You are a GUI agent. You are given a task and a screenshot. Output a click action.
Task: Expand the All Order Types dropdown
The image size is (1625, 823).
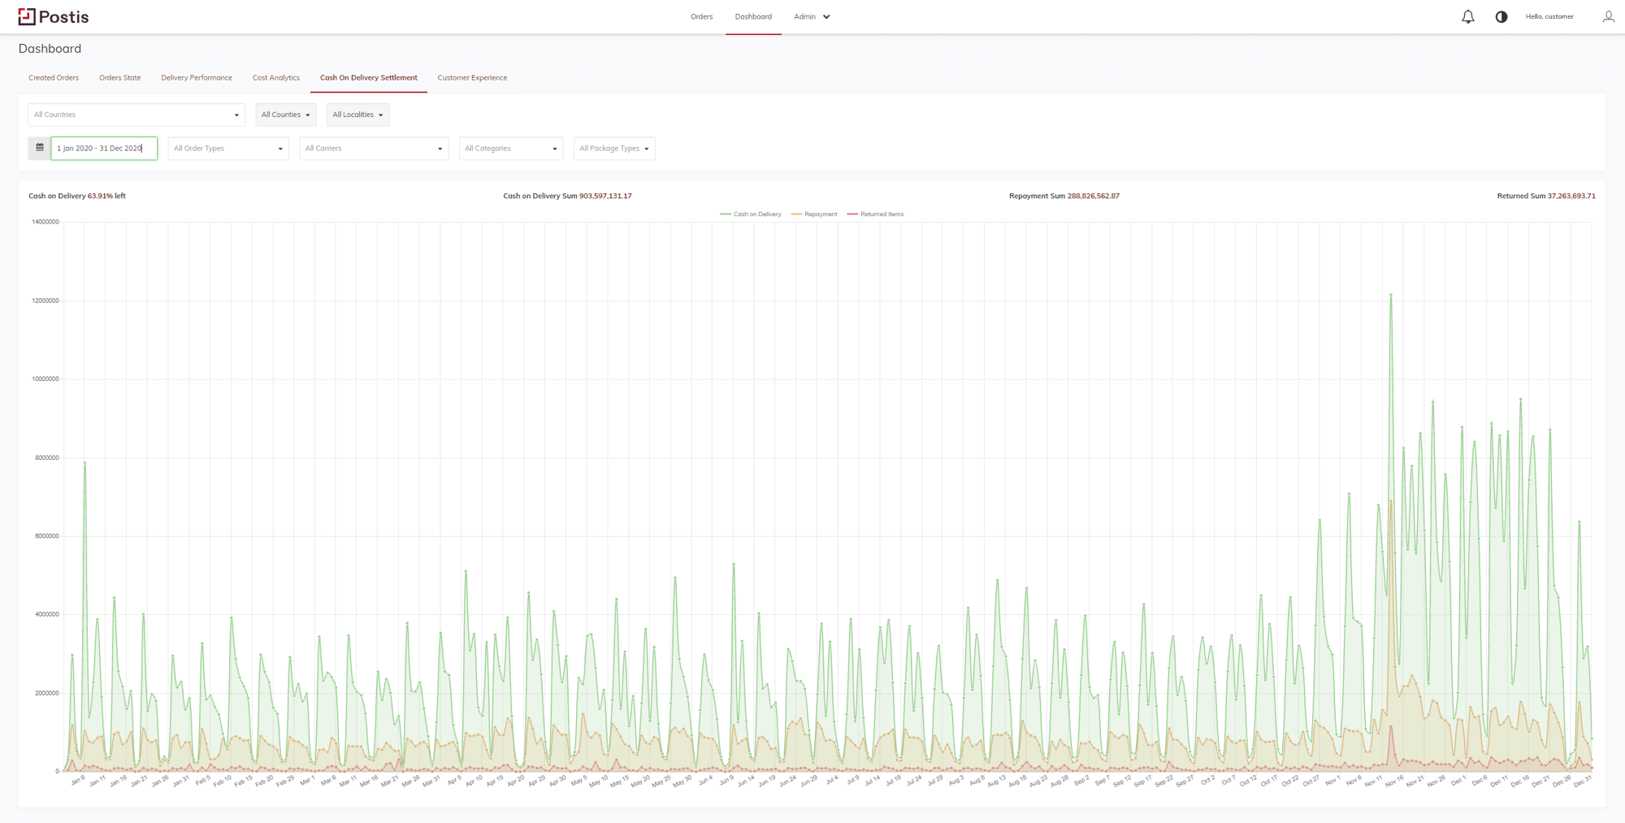(227, 149)
